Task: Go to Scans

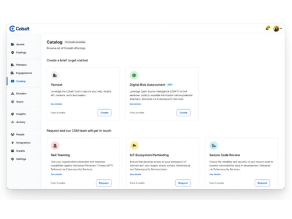Action: point(20,102)
